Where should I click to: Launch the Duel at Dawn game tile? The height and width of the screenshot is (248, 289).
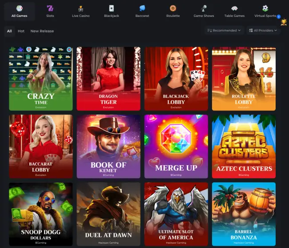108,214
